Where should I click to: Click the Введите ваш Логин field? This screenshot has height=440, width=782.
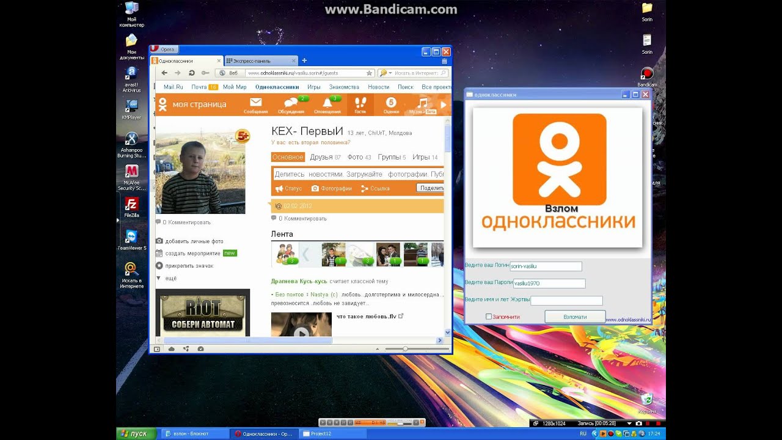(x=546, y=266)
